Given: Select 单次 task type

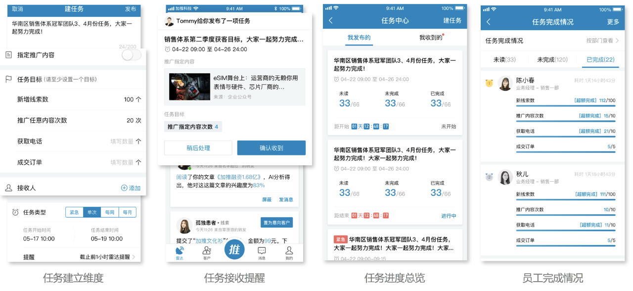Looking at the screenshot, I should point(91,212).
